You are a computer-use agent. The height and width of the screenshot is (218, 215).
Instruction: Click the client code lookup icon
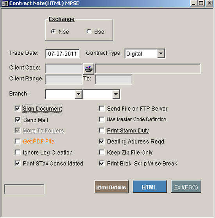(x=89, y=69)
